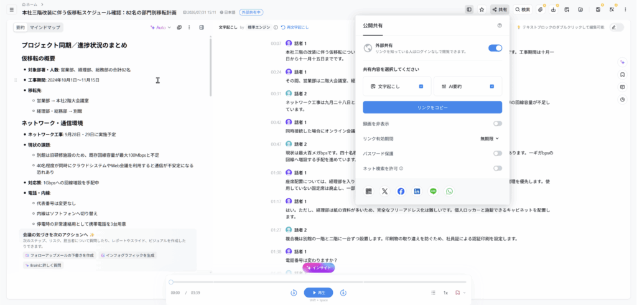Enable the 録画を非表示 toggle
637x305 pixels.
tap(498, 123)
